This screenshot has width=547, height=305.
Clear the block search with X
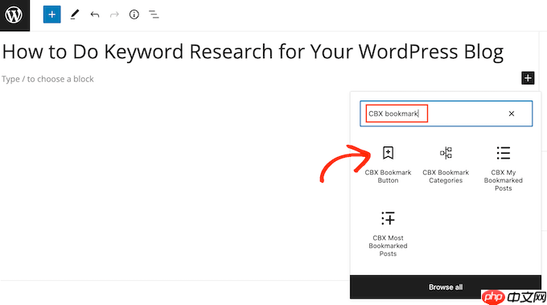click(x=512, y=113)
